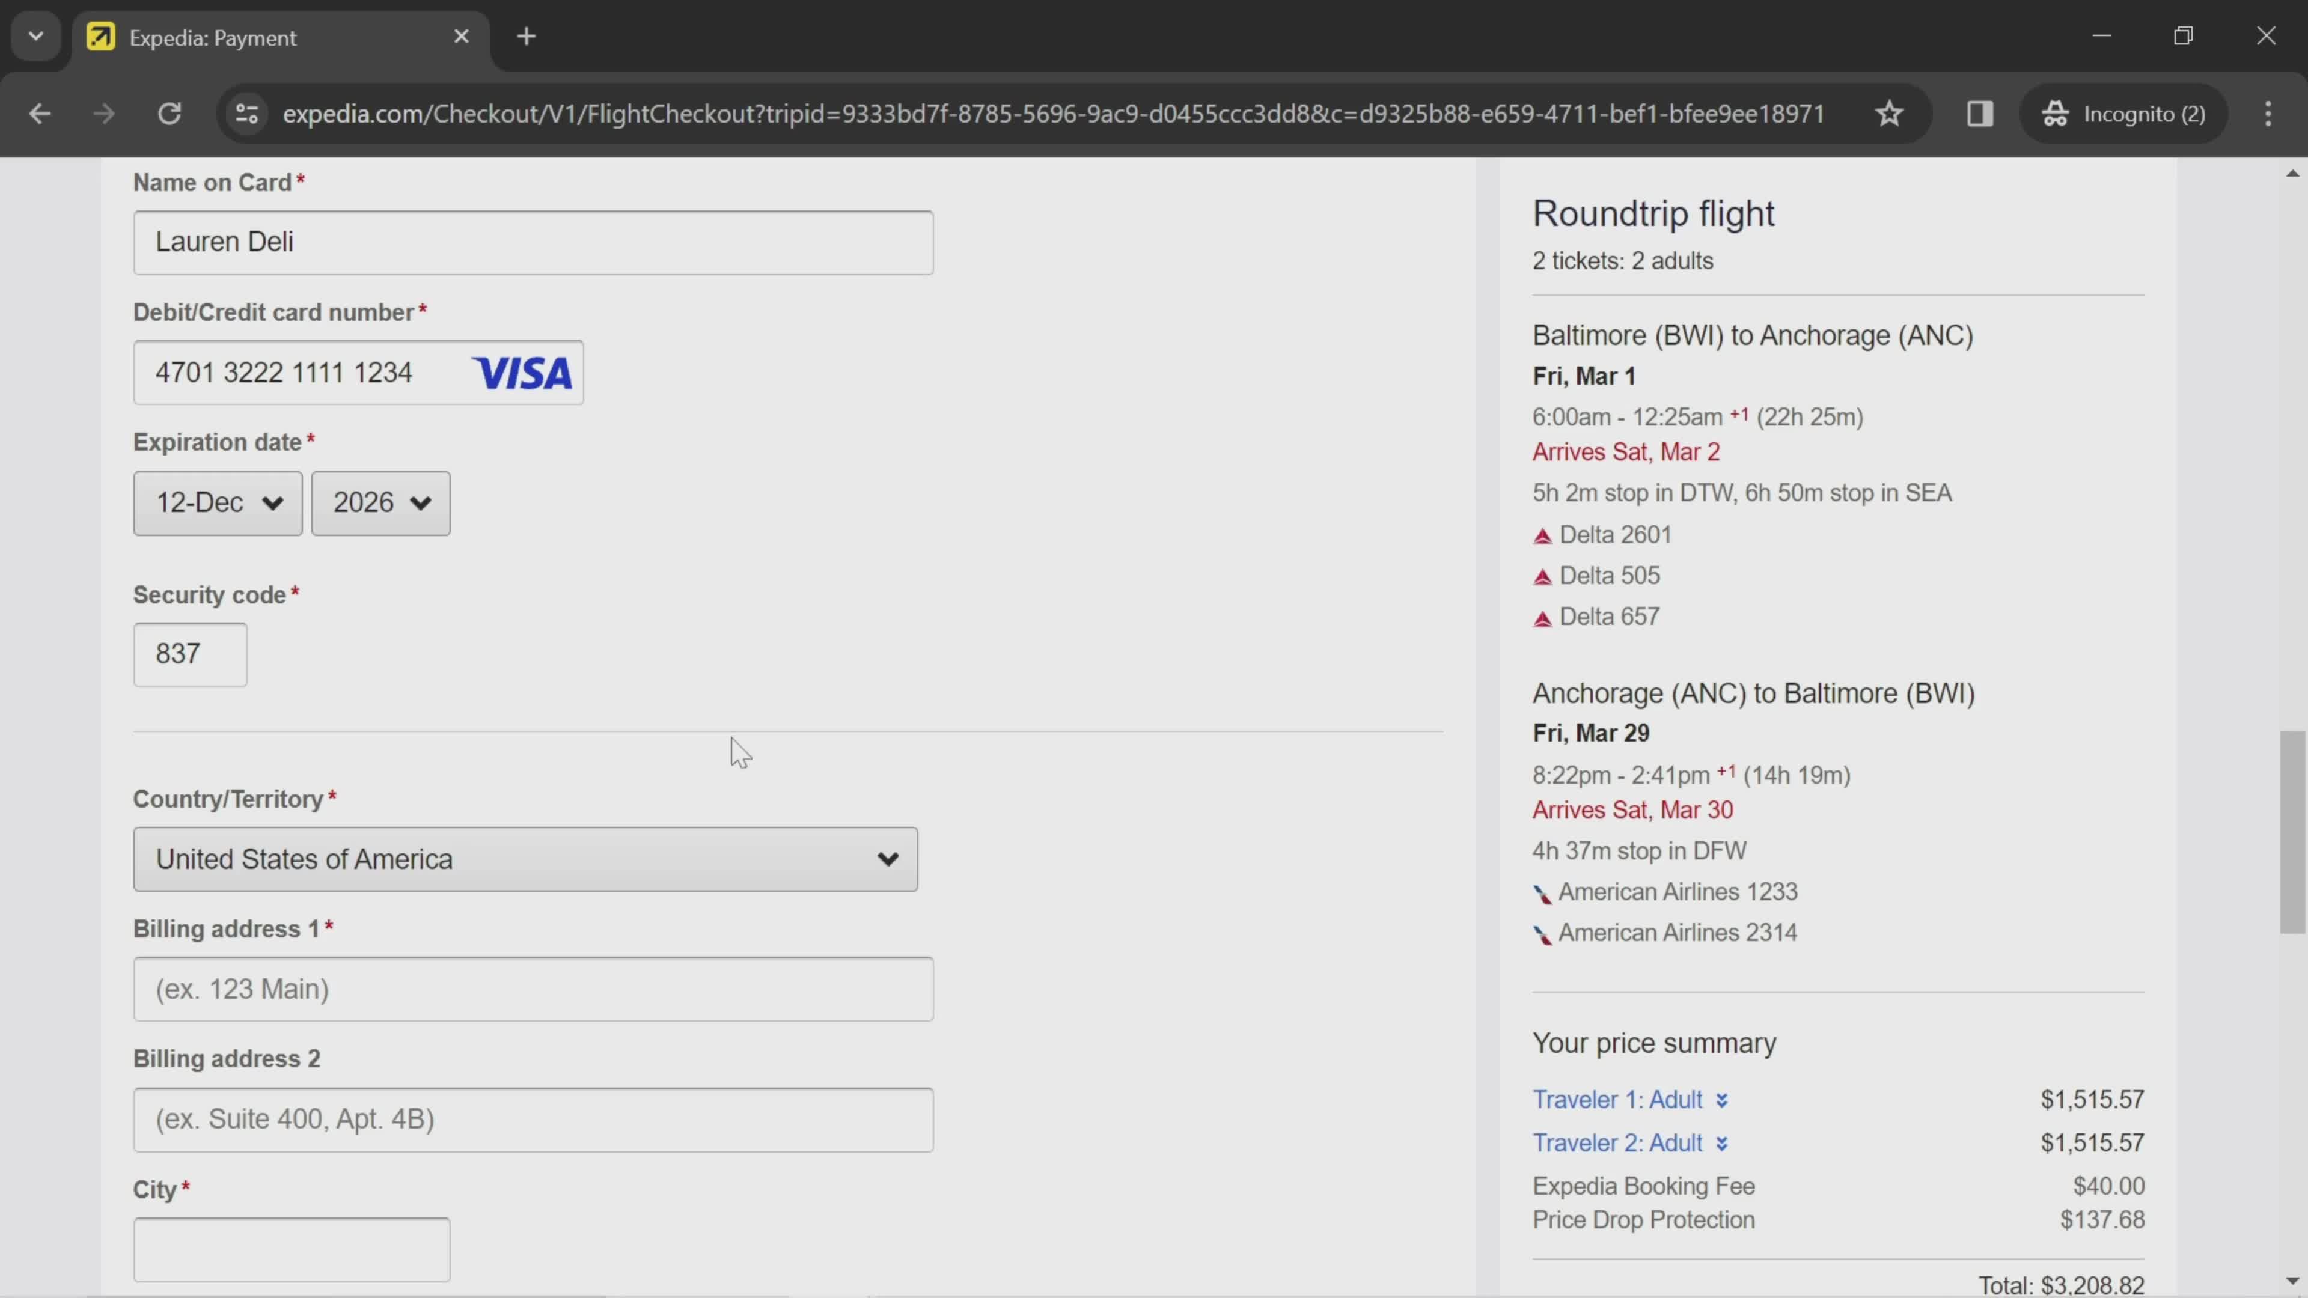Viewport: 2308px width, 1298px height.
Task: Reload the Expedia payment page
Action: click(x=169, y=114)
